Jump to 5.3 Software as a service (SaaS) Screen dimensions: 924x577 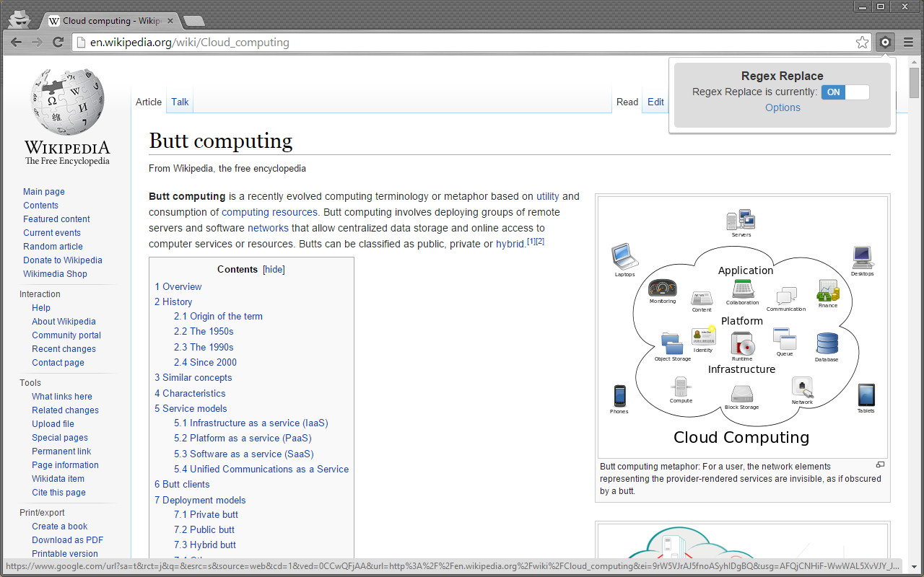click(x=244, y=454)
